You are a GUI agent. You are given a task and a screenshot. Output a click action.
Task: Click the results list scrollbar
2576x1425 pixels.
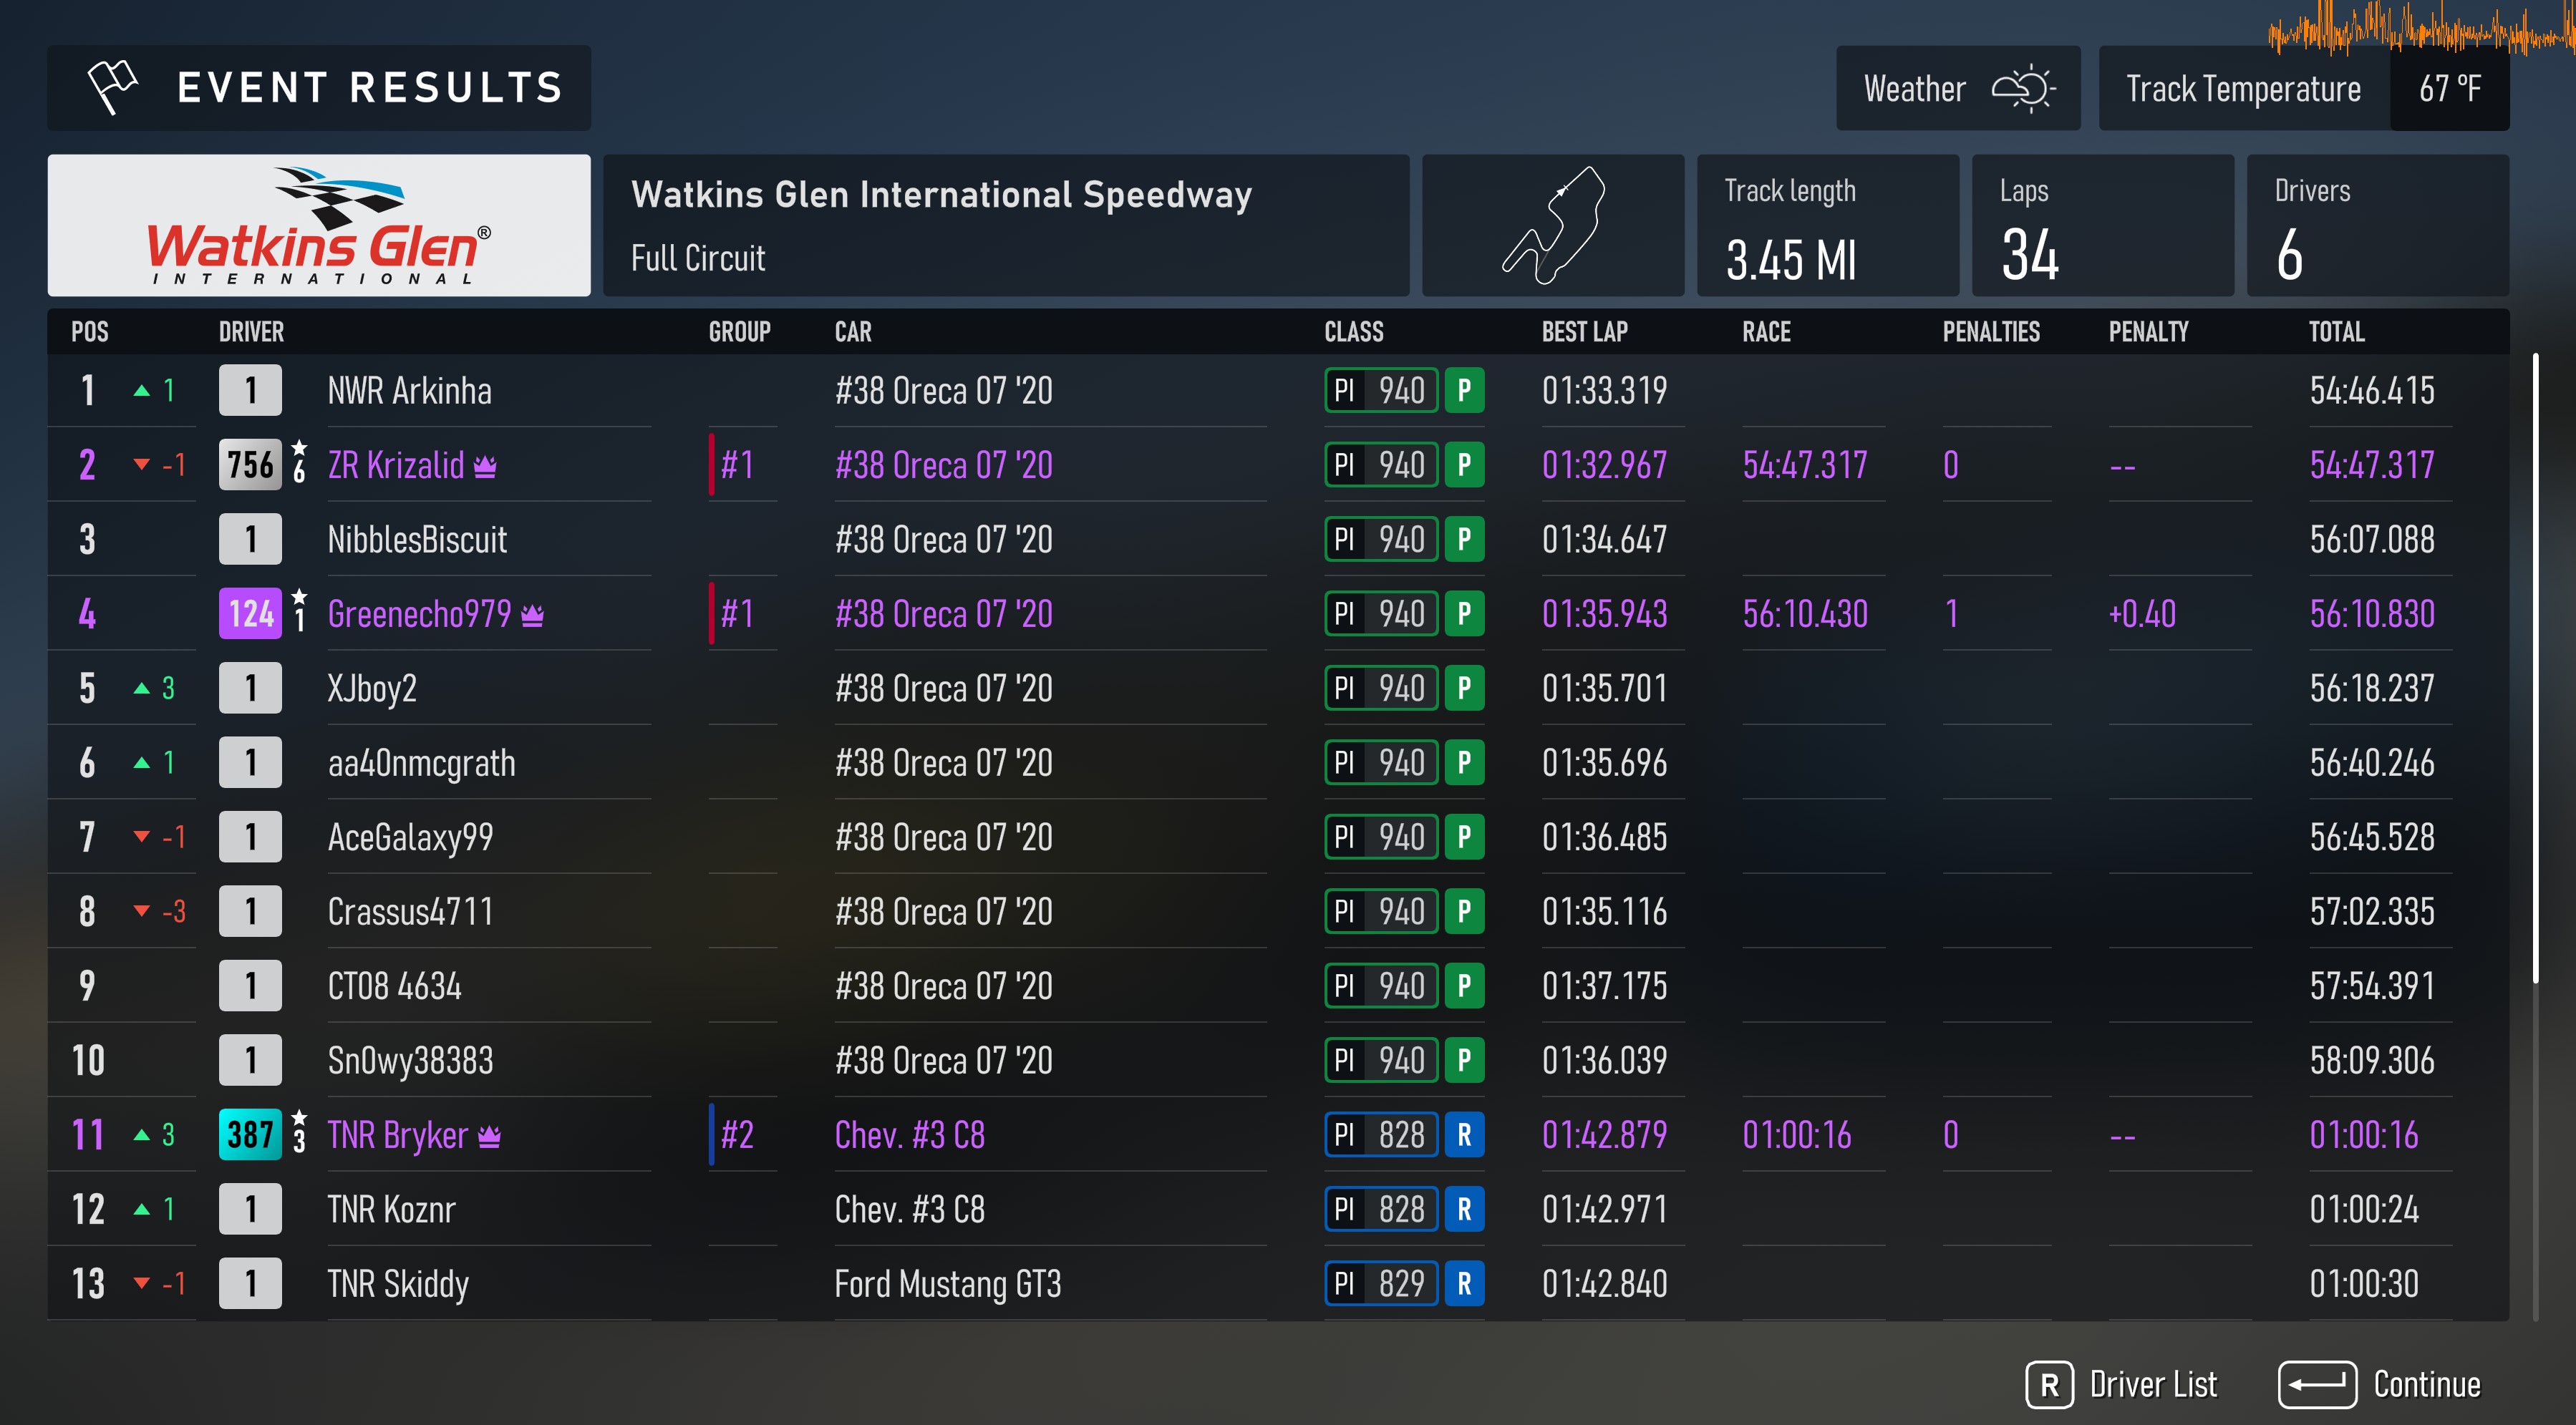pyautogui.click(x=2535, y=668)
